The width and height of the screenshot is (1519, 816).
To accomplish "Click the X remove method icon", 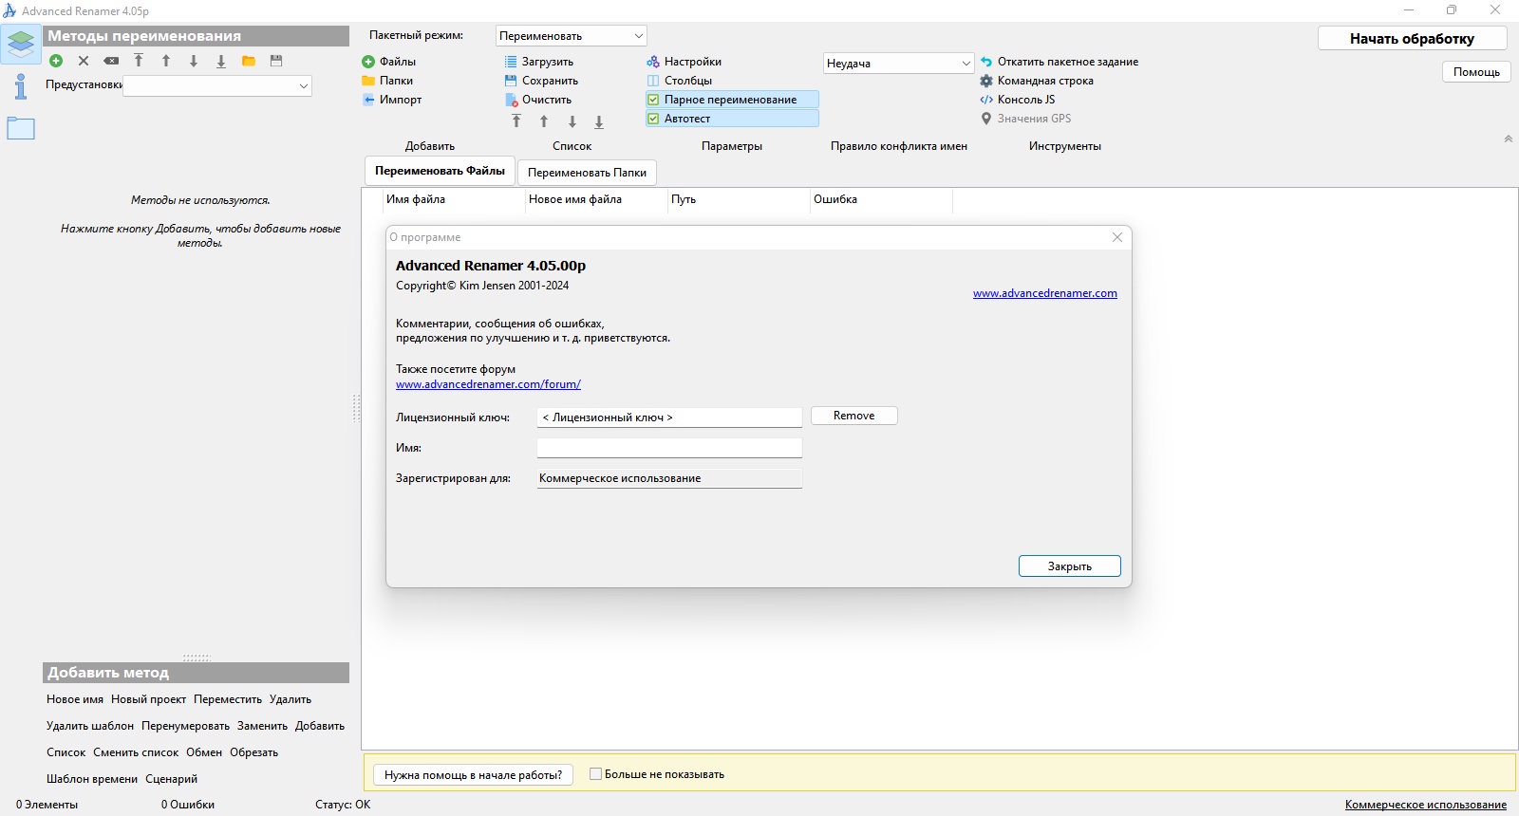I will pyautogui.click(x=84, y=61).
